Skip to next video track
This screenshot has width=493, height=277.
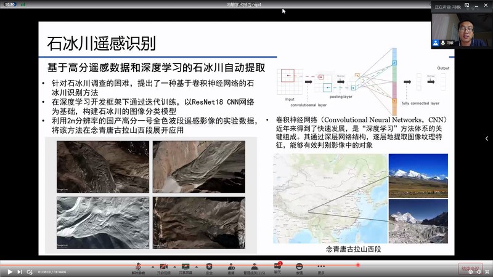click(x=20, y=271)
